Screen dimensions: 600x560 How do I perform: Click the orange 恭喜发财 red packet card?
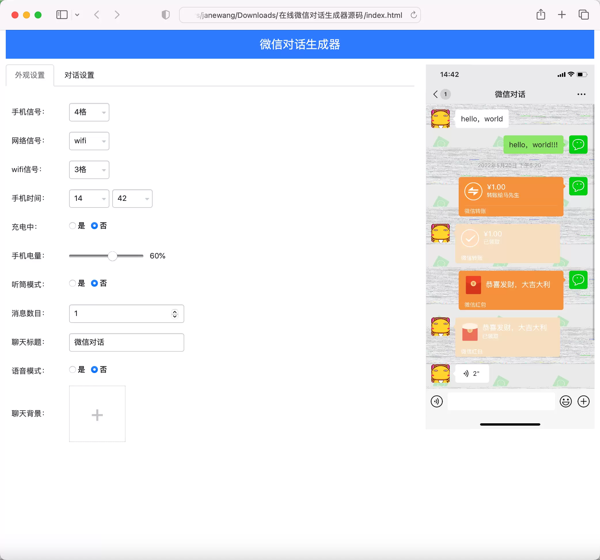pos(511,290)
